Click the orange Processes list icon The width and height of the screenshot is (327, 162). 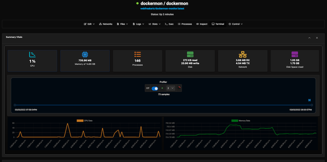tap(138, 54)
